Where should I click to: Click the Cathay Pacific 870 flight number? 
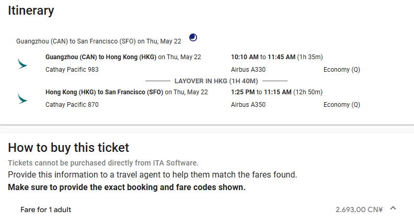click(72, 105)
